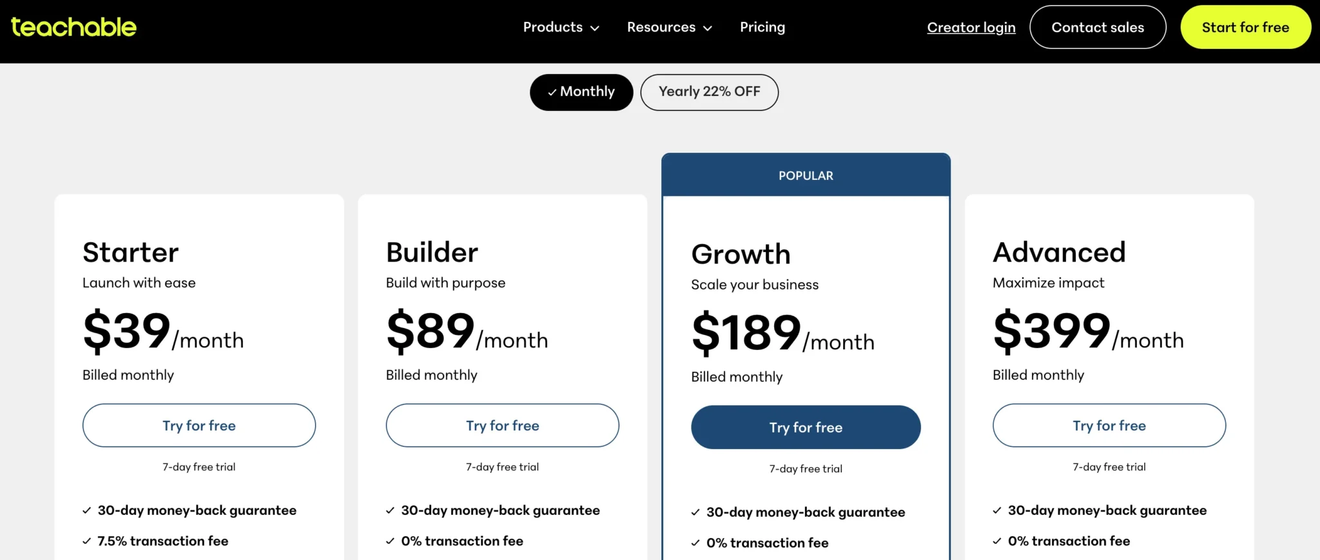Expand the Resources dropdown
The image size is (1320, 560).
tap(669, 27)
